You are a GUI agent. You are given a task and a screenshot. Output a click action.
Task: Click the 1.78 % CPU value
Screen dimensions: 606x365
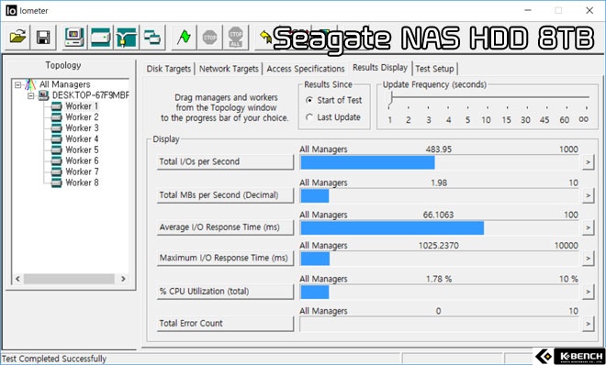coord(439,279)
